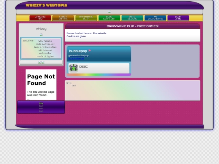
Task: Click the 'Games hosted here on the website.' line
Action: point(87,33)
